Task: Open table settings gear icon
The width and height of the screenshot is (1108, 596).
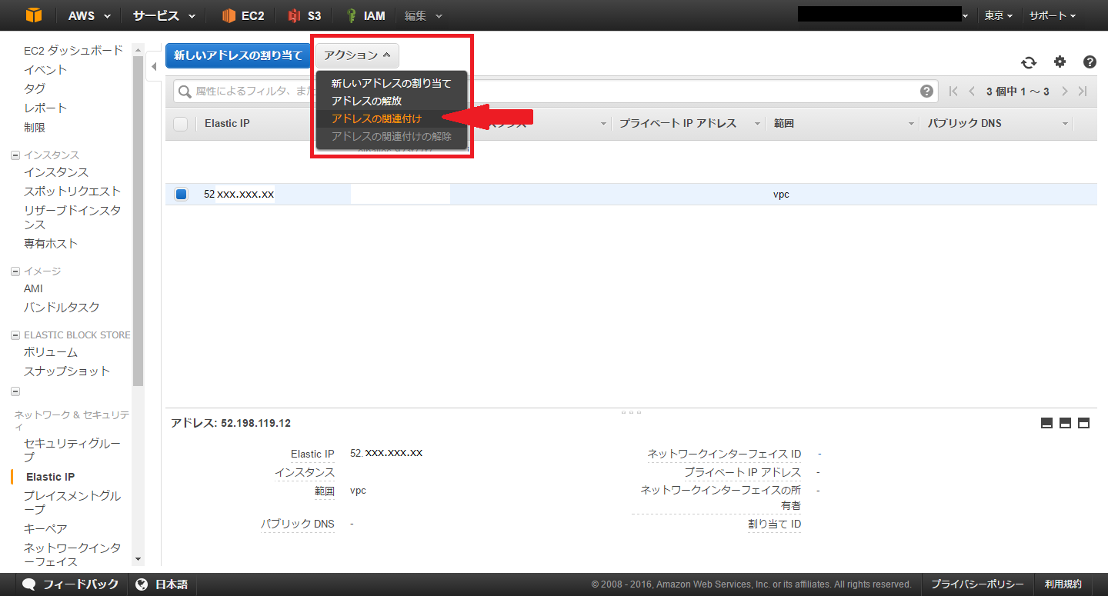Action: pos(1060,62)
